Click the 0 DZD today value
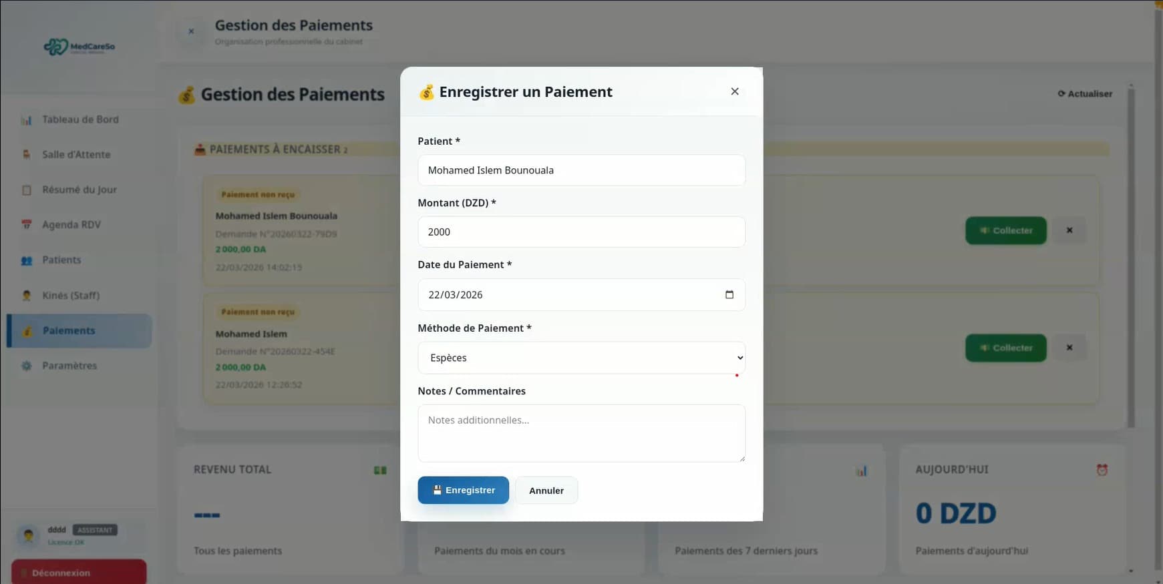Image resolution: width=1163 pixels, height=584 pixels. [x=956, y=513]
